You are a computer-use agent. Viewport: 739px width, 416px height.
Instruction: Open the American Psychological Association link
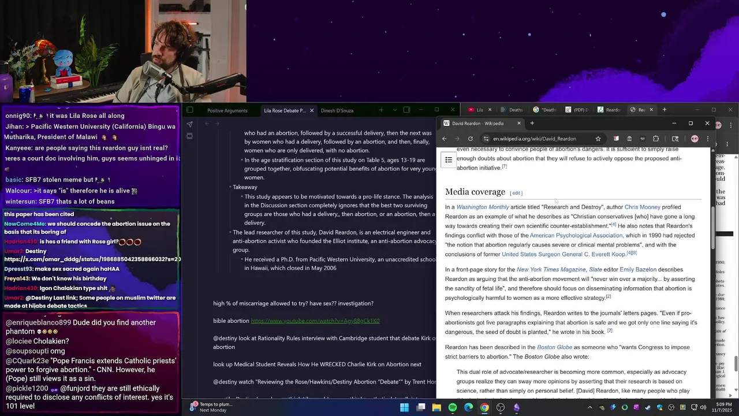[x=576, y=235]
